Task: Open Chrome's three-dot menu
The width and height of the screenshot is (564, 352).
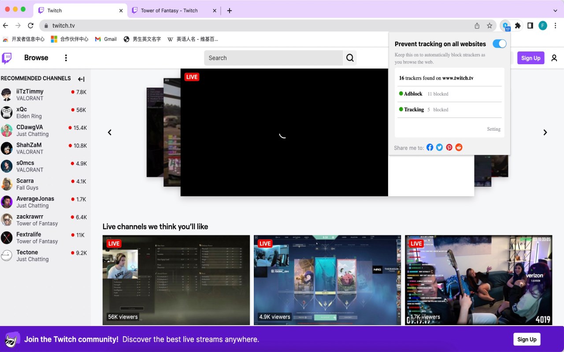Action: tap(556, 26)
